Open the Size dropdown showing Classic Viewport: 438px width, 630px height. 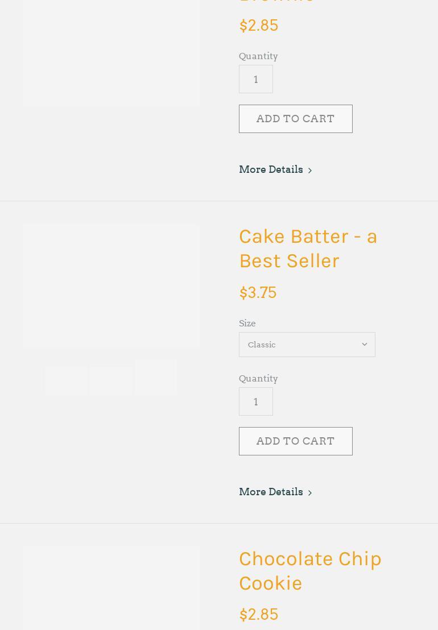pos(307,345)
